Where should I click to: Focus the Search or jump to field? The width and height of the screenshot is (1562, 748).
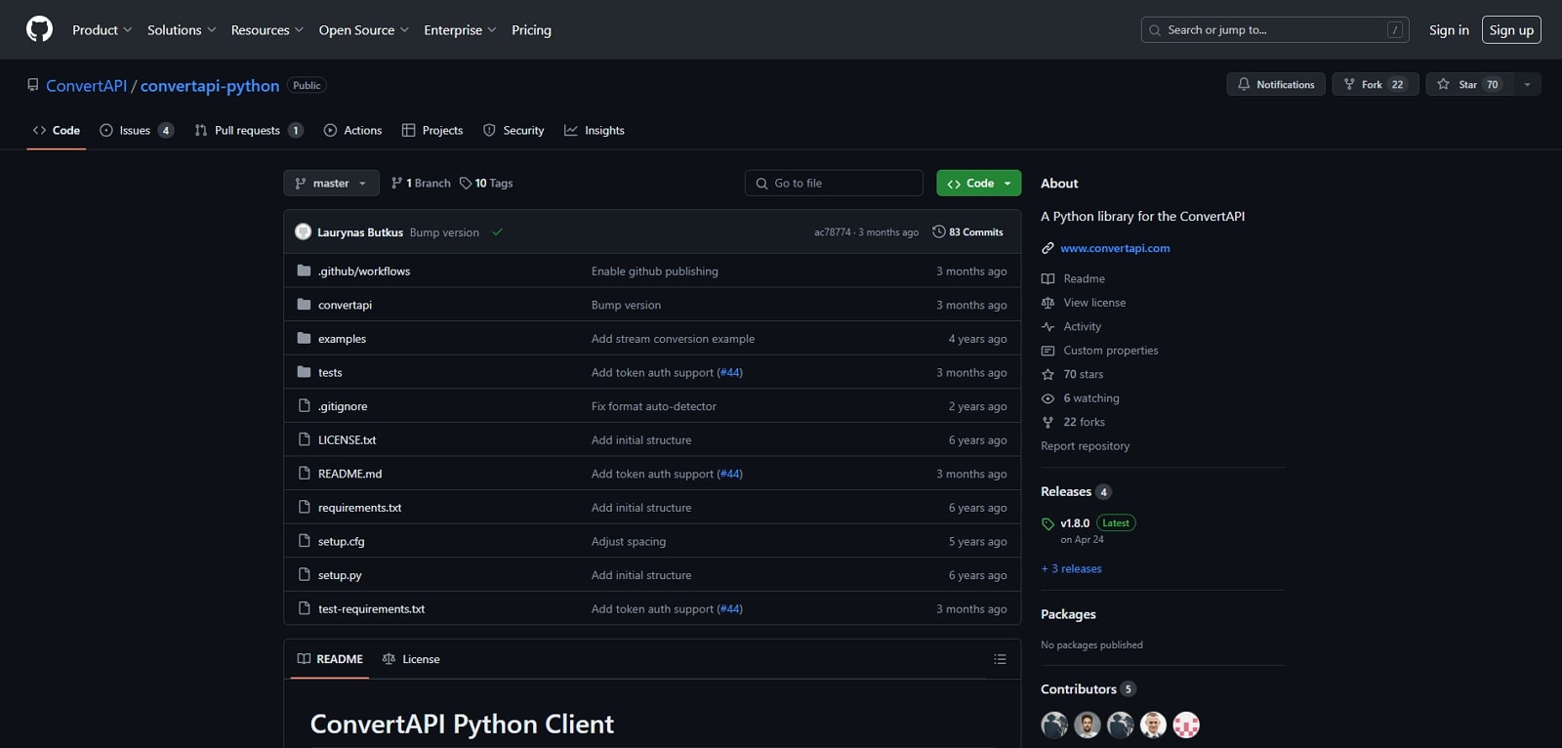coord(1275,30)
